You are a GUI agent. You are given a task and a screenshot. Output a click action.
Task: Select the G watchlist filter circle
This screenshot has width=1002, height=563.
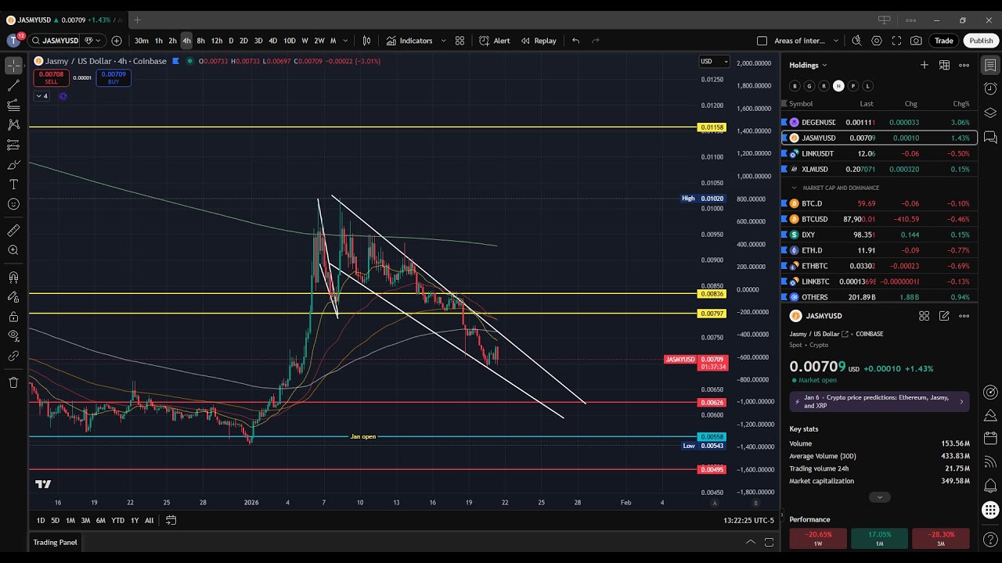point(809,86)
